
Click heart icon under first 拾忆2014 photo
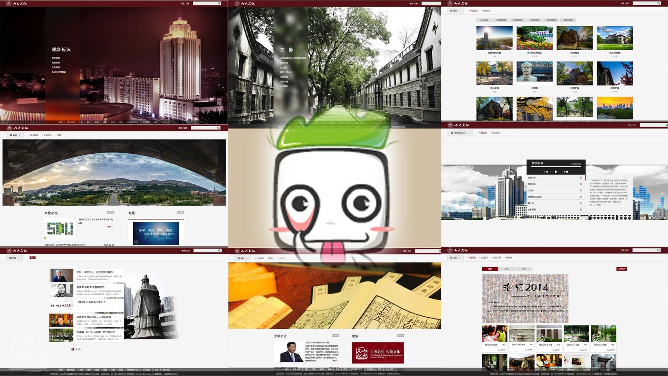coord(504,345)
